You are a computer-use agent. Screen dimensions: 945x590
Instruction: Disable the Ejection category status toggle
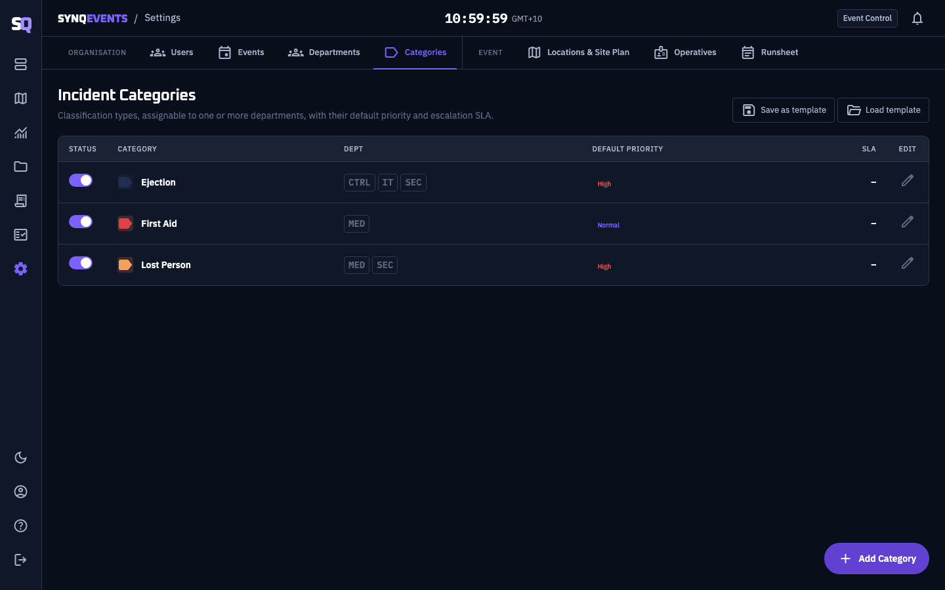tap(81, 180)
